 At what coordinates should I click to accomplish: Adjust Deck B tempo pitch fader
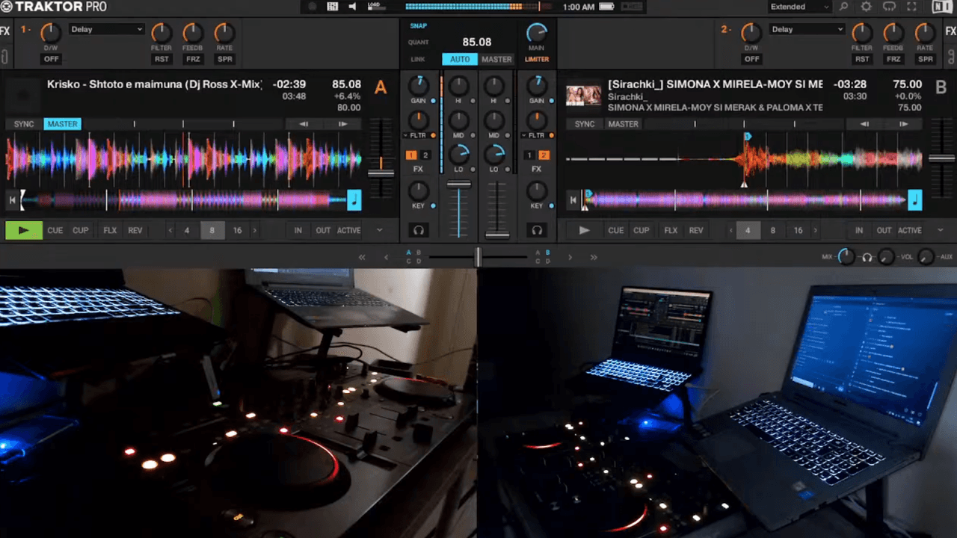(941, 158)
